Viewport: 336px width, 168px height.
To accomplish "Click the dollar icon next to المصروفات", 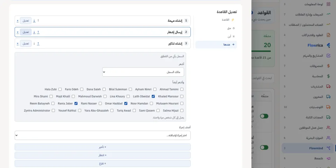I will pos(328,66).
